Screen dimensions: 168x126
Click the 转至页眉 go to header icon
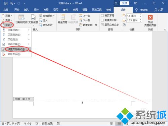62,17
